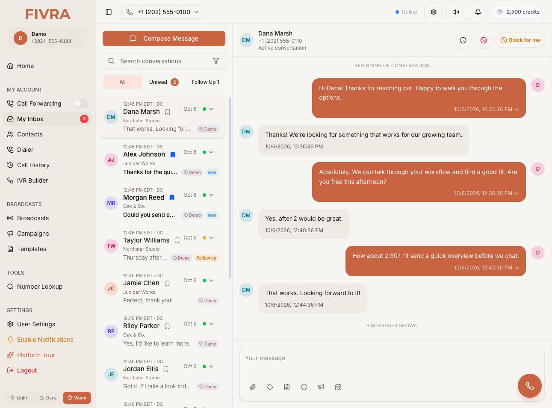Start a call with floating phone button
Screen dimensions: 552x408
point(530,386)
